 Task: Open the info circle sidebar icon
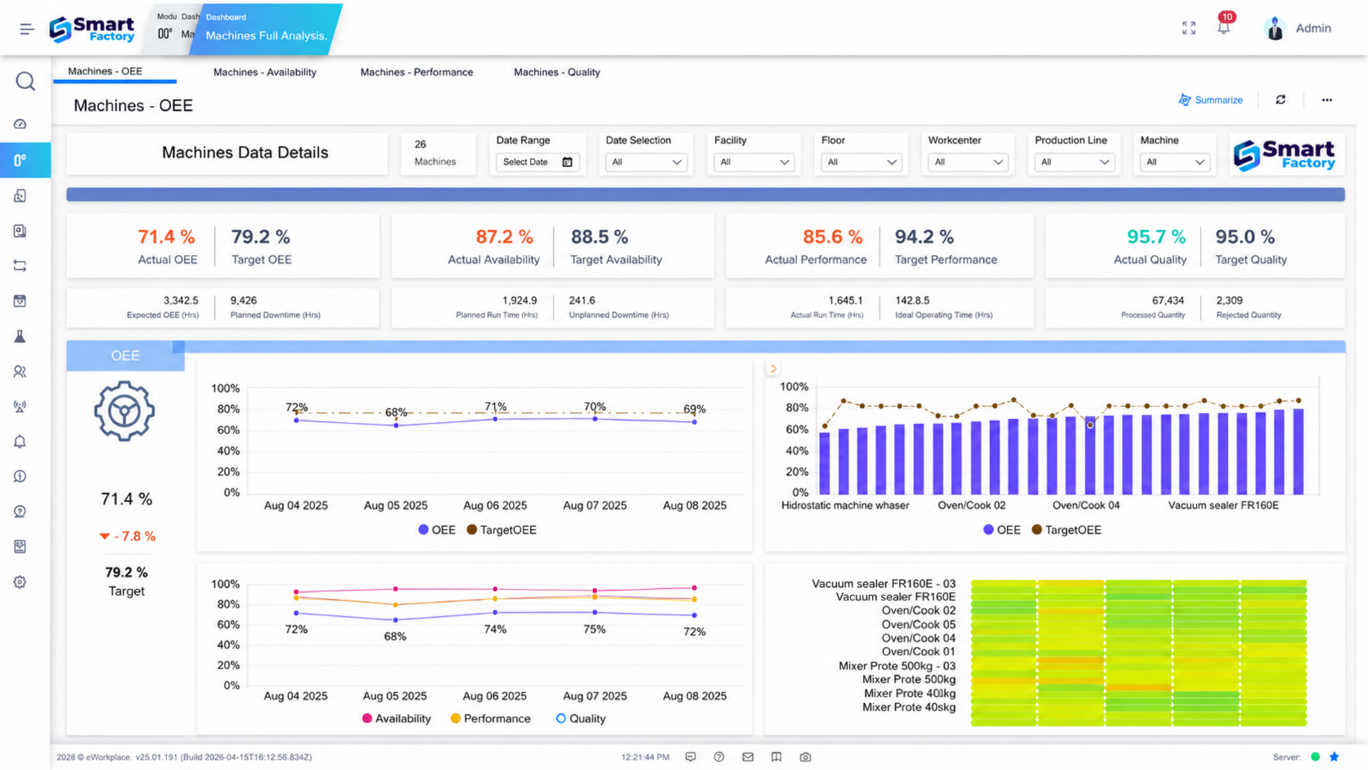point(20,477)
